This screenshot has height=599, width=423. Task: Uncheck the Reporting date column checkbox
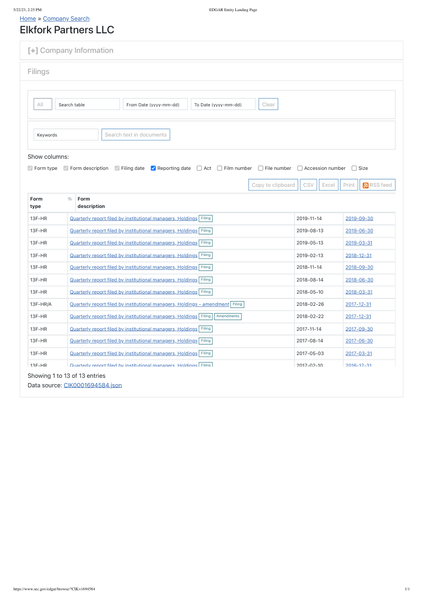(x=153, y=168)
